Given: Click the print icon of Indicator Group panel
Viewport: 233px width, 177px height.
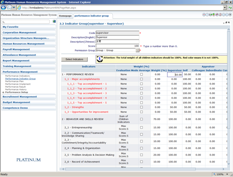Looking at the screenshot, I should click(226, 22).
